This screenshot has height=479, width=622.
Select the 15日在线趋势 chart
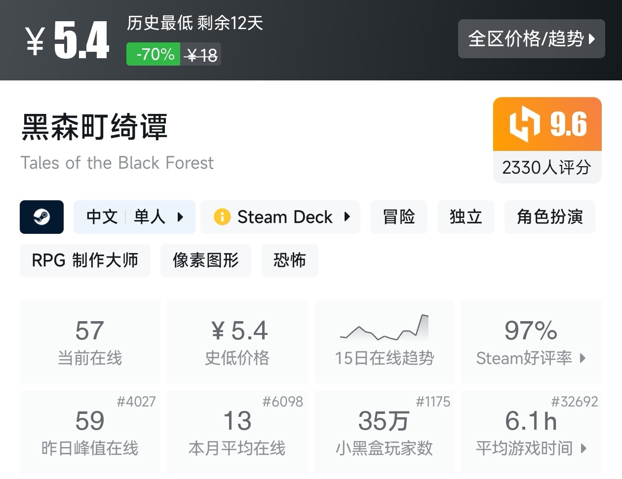[x=384, y=342]
